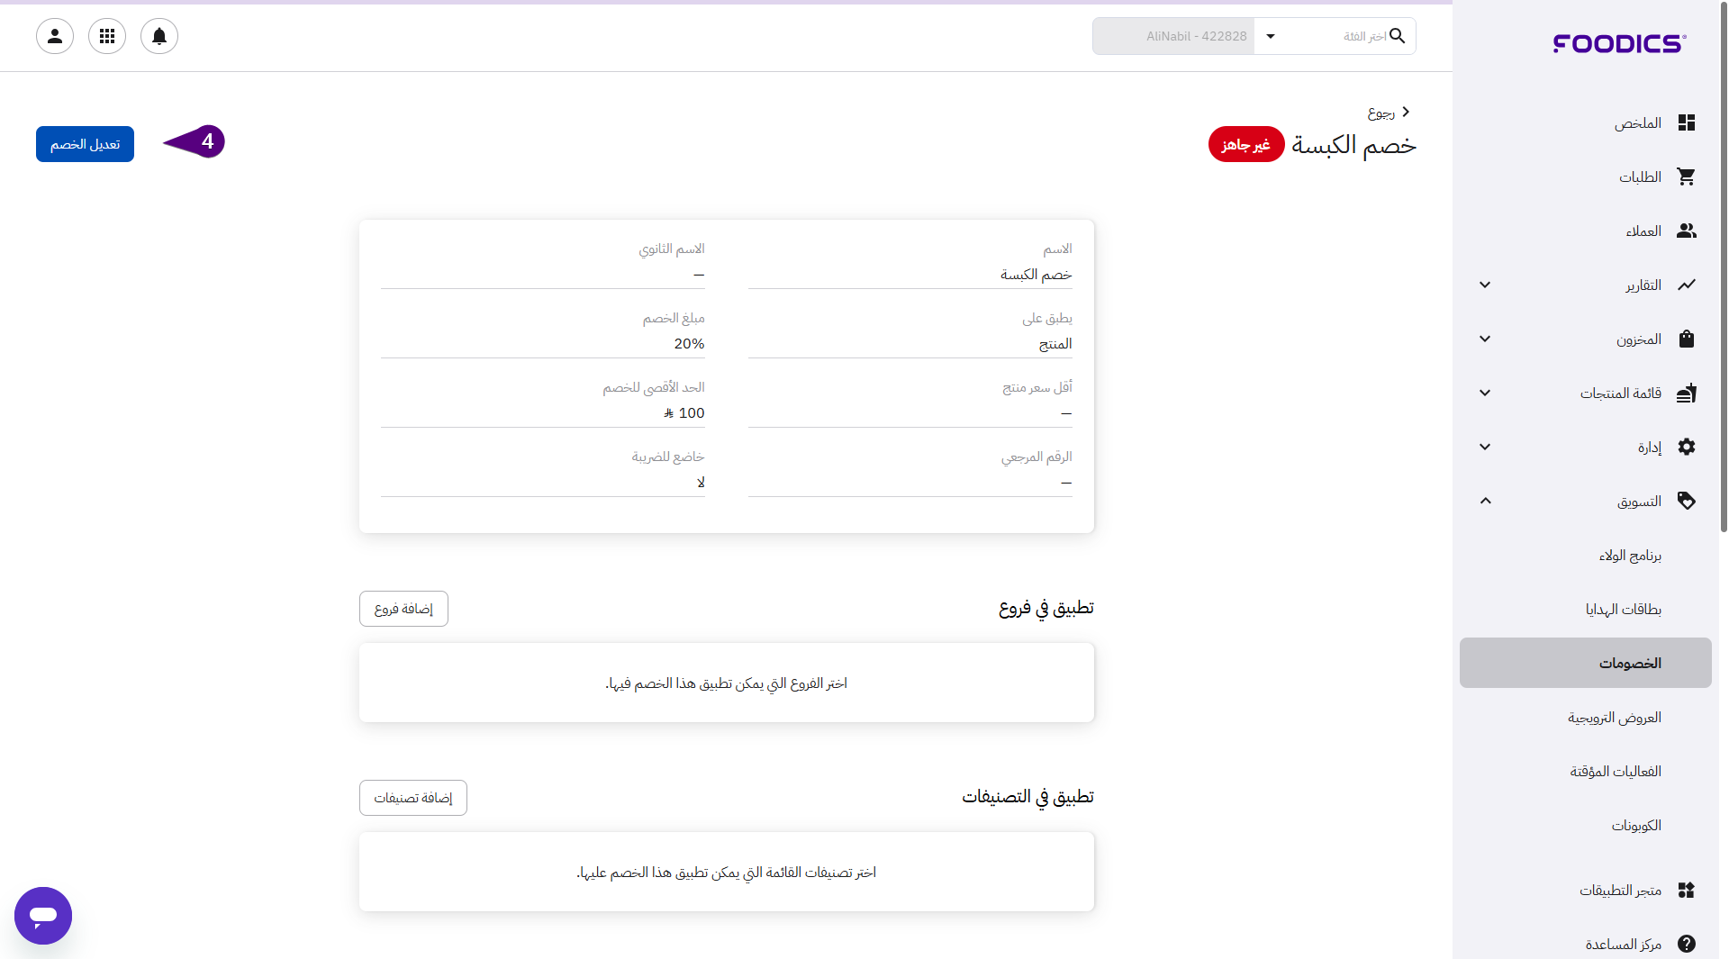Open the apps grid icon

pos(107,36)
